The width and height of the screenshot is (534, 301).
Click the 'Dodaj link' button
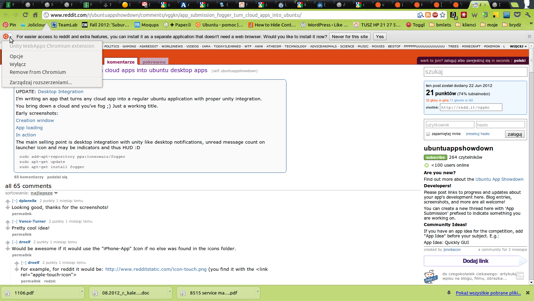[x=475, y=261]
